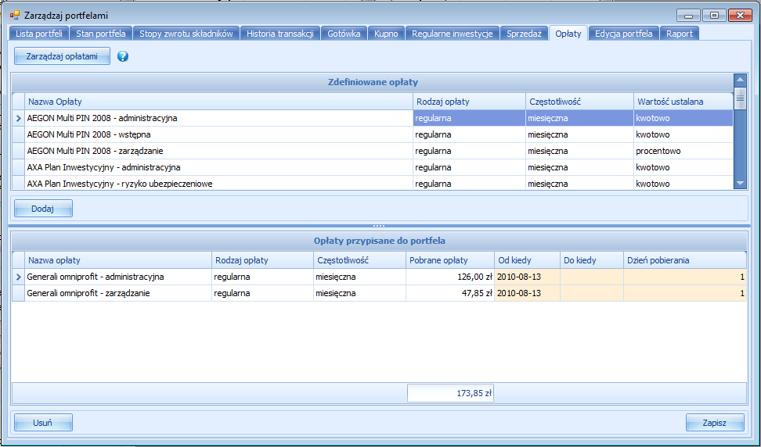Screen dimensions: 761x447
Task: Switch to the Stan portfela tab
Action: coord(101,34)
